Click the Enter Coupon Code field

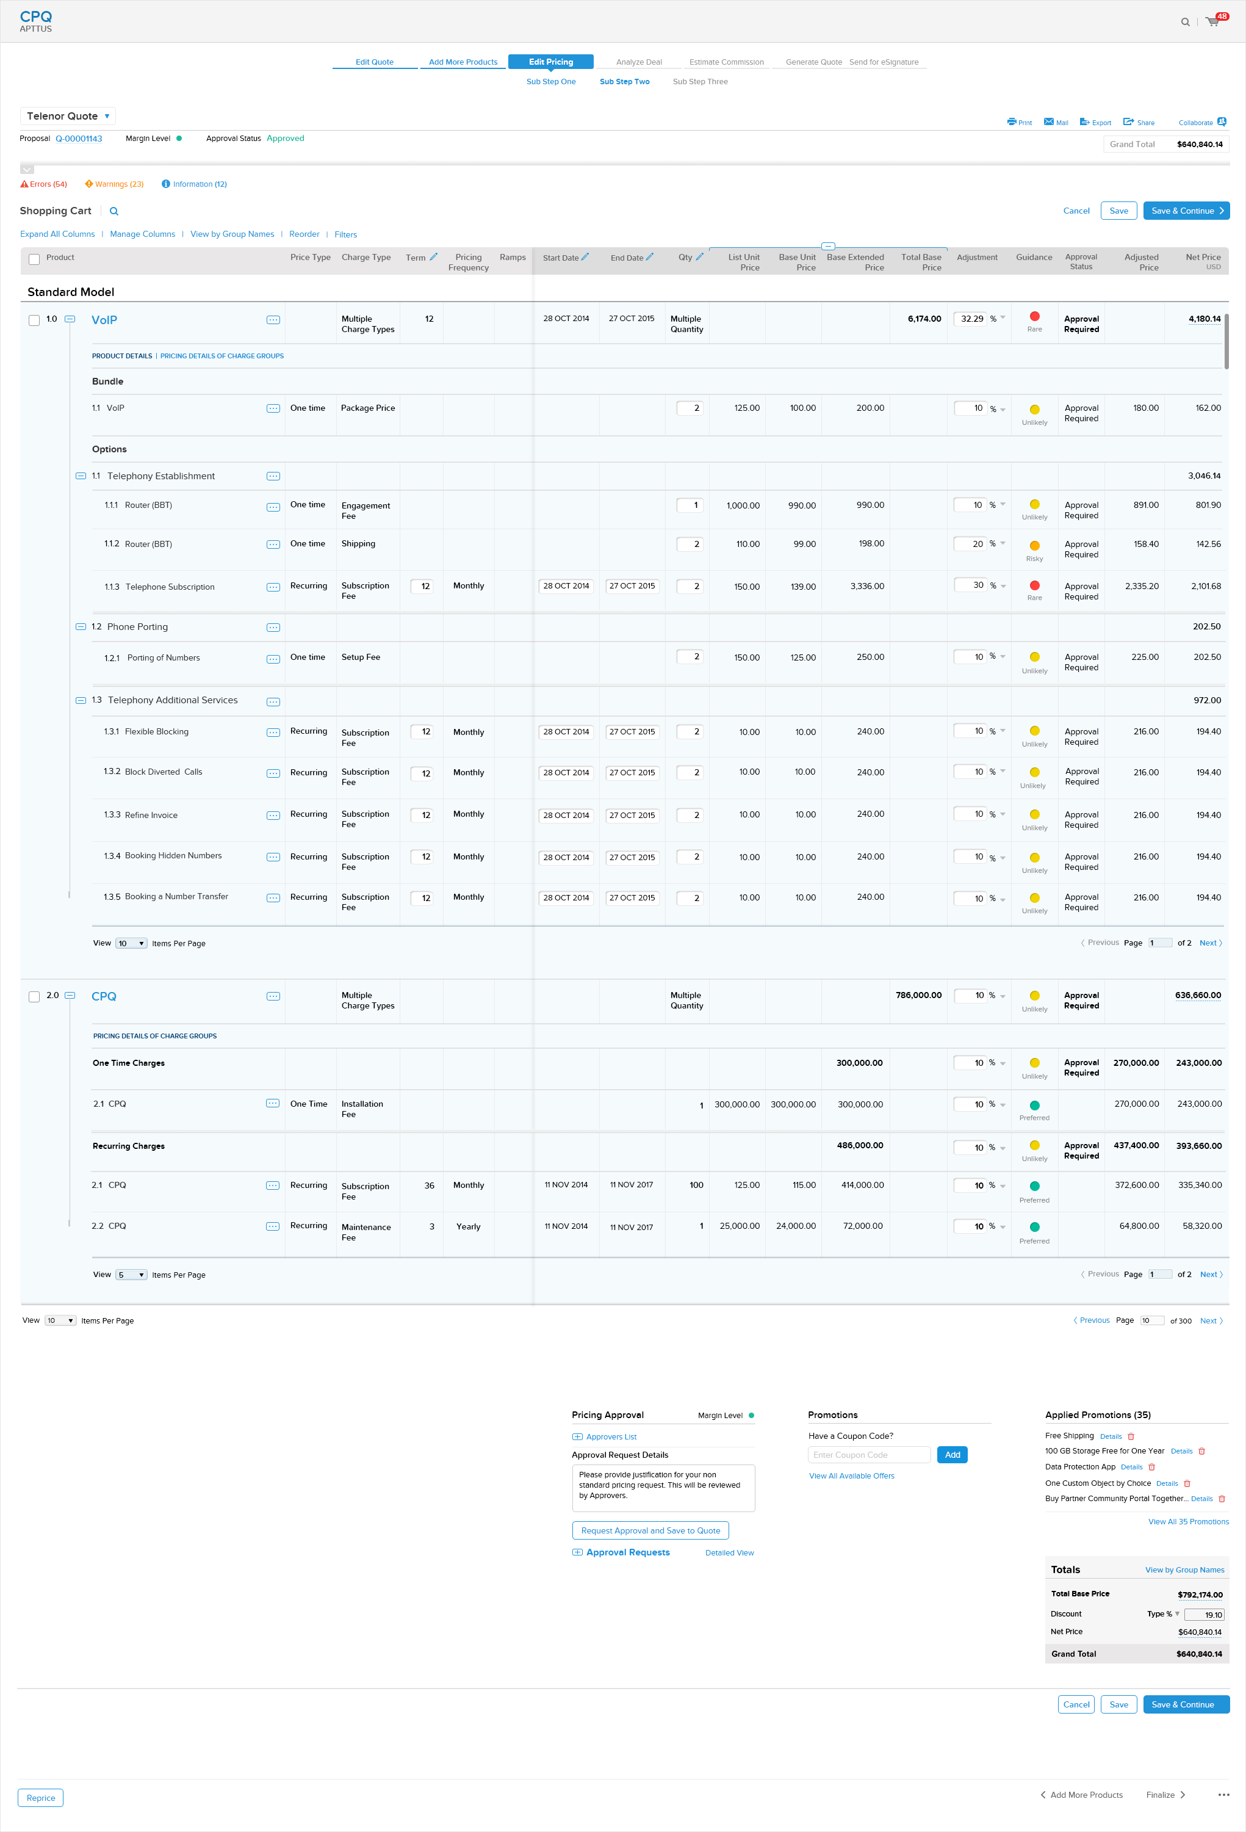(868, 1454)
